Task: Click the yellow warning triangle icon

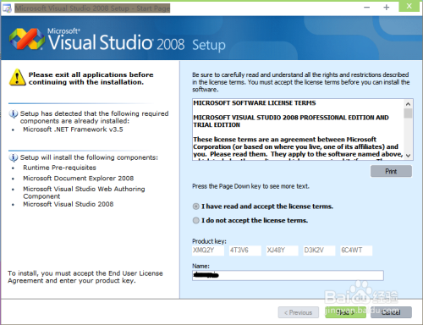Action: [17, 77]
